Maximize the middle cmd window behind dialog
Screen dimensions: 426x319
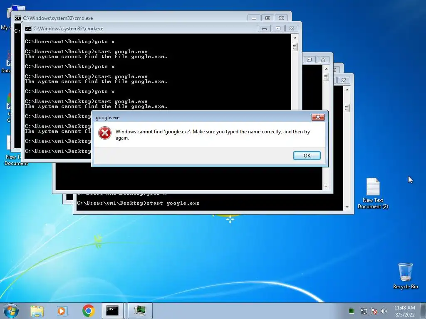tap(309, 59)
